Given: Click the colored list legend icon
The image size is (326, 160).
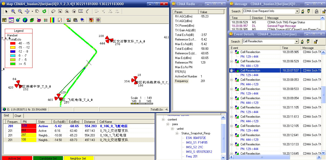Looking at the screenshot, I should tap(46, 20).
